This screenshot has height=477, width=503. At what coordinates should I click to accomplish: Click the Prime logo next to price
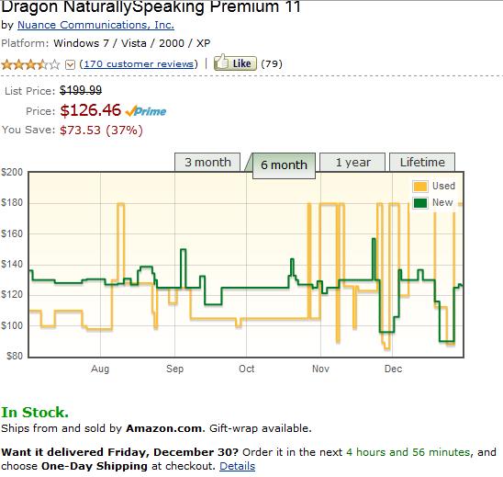[146, 111]
